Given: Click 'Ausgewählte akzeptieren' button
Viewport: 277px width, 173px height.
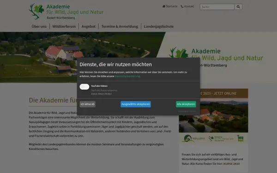Looking at the screenshot, I should pos(136,104).
